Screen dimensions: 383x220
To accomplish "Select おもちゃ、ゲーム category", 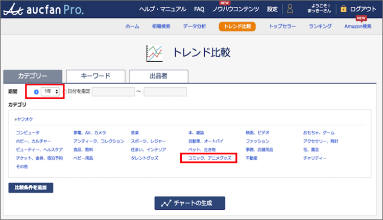I will (x=319, y=133).
